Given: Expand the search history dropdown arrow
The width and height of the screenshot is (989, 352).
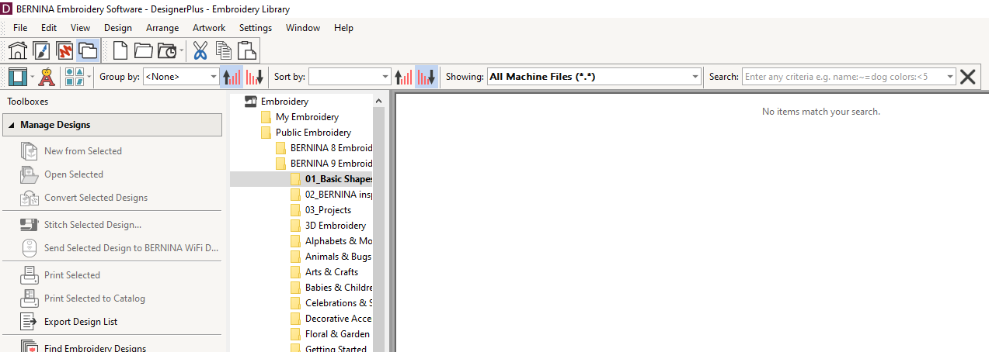Looking at the screenshot, I should [949, 77].
